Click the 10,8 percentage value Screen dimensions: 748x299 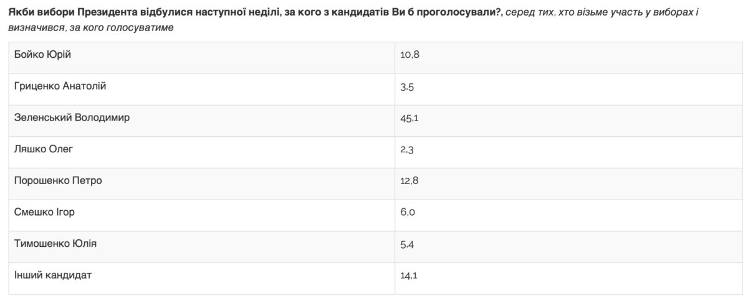pos(410,55)
